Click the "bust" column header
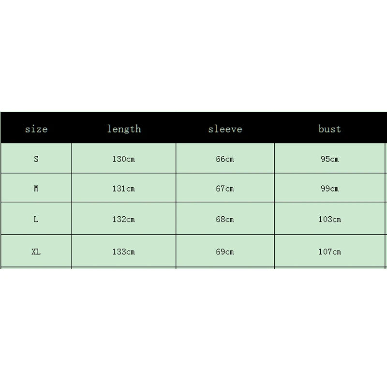Screen dimensions: 387x387 pos(329,129)
